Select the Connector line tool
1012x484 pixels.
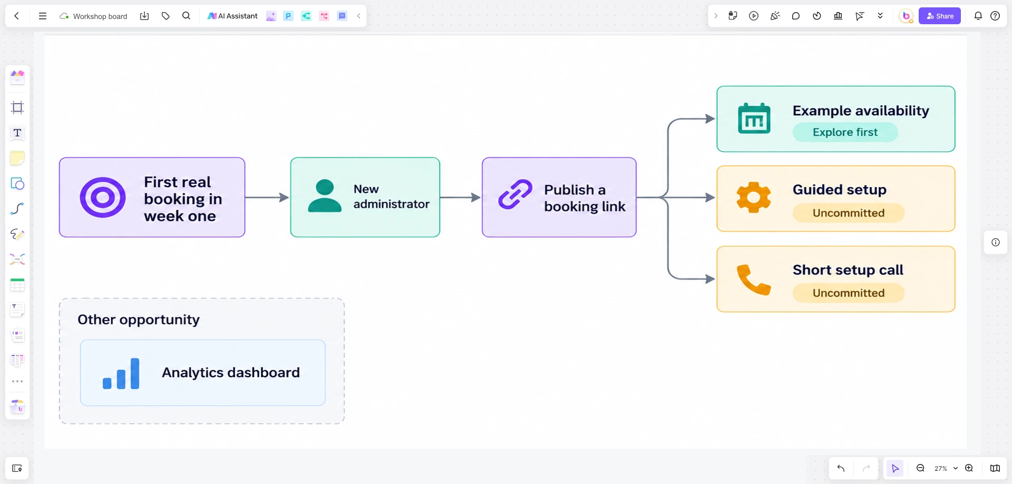(17, 209)
